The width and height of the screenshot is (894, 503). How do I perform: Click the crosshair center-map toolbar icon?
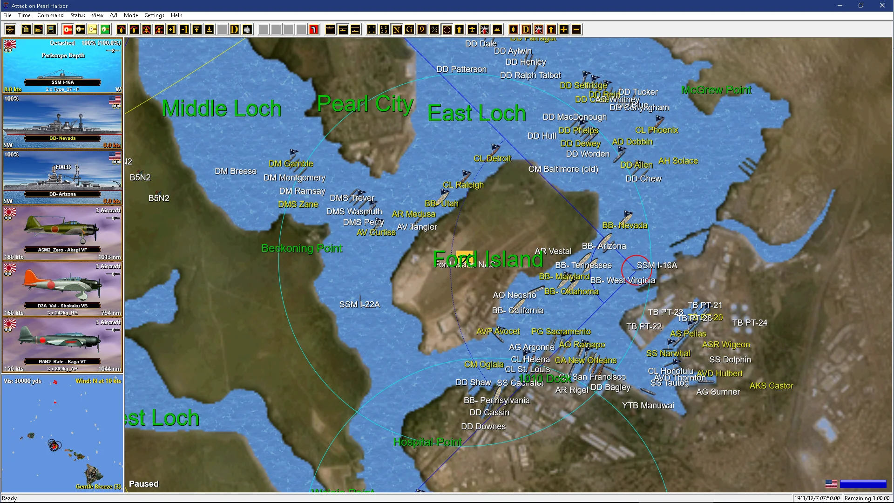[10, 30]
